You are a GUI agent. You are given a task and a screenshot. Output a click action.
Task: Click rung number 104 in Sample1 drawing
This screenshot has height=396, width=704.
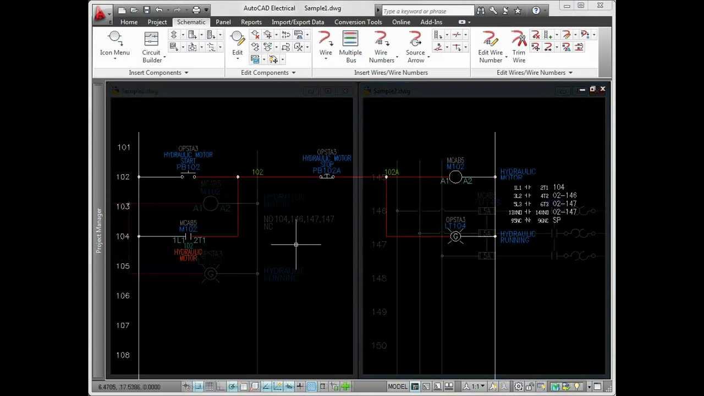[123, 236]
